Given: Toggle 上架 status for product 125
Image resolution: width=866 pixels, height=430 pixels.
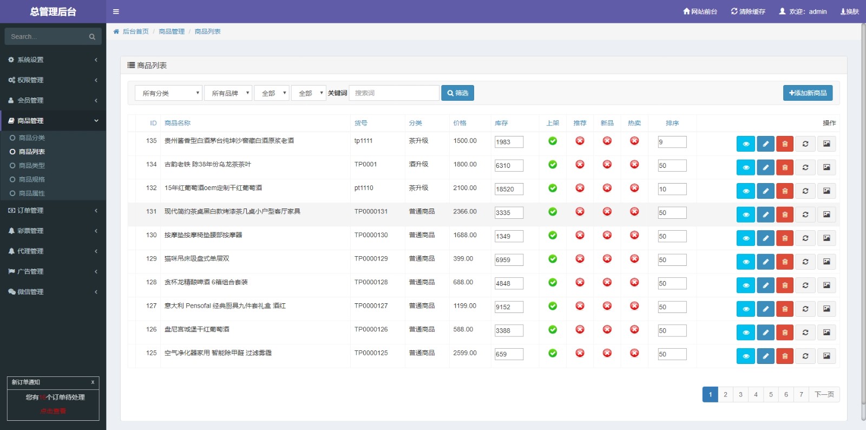Looking at the screenshot, I should point(553,353).
